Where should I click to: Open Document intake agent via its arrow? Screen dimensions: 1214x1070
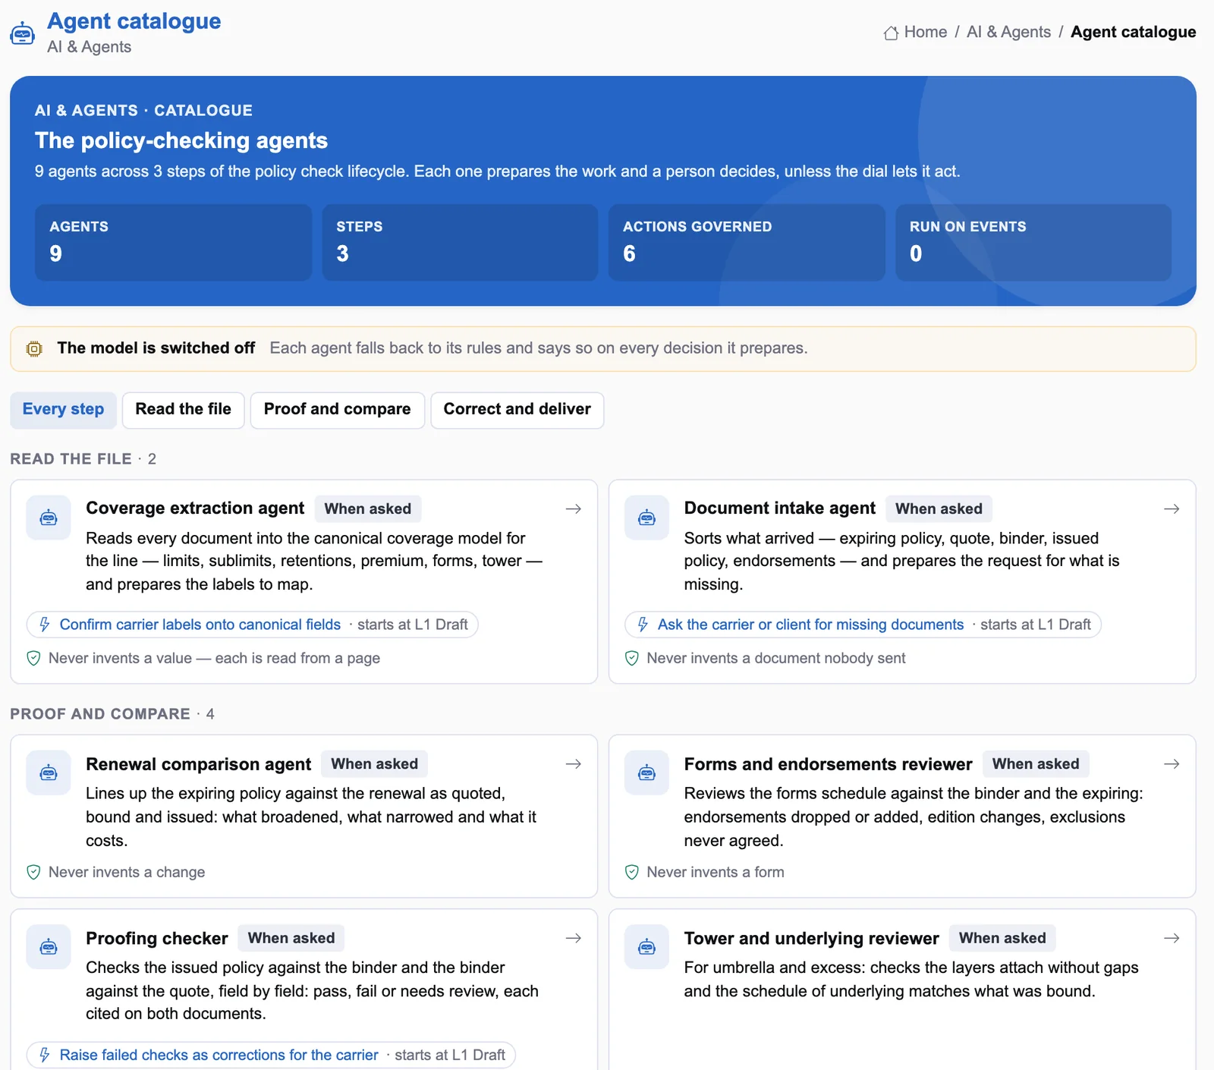pyautogui.click(x=1172, y=509)
